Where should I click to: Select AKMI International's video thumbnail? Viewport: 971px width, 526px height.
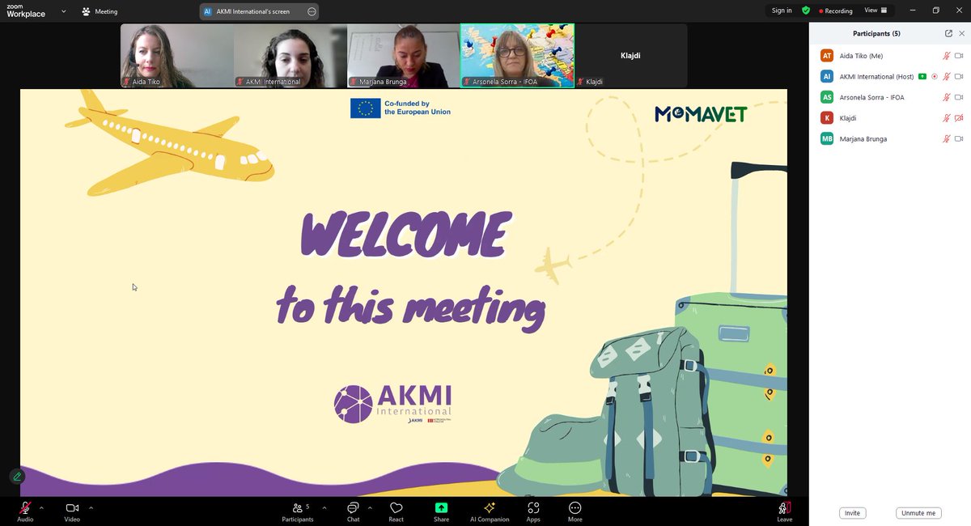(x=290, y=55)
